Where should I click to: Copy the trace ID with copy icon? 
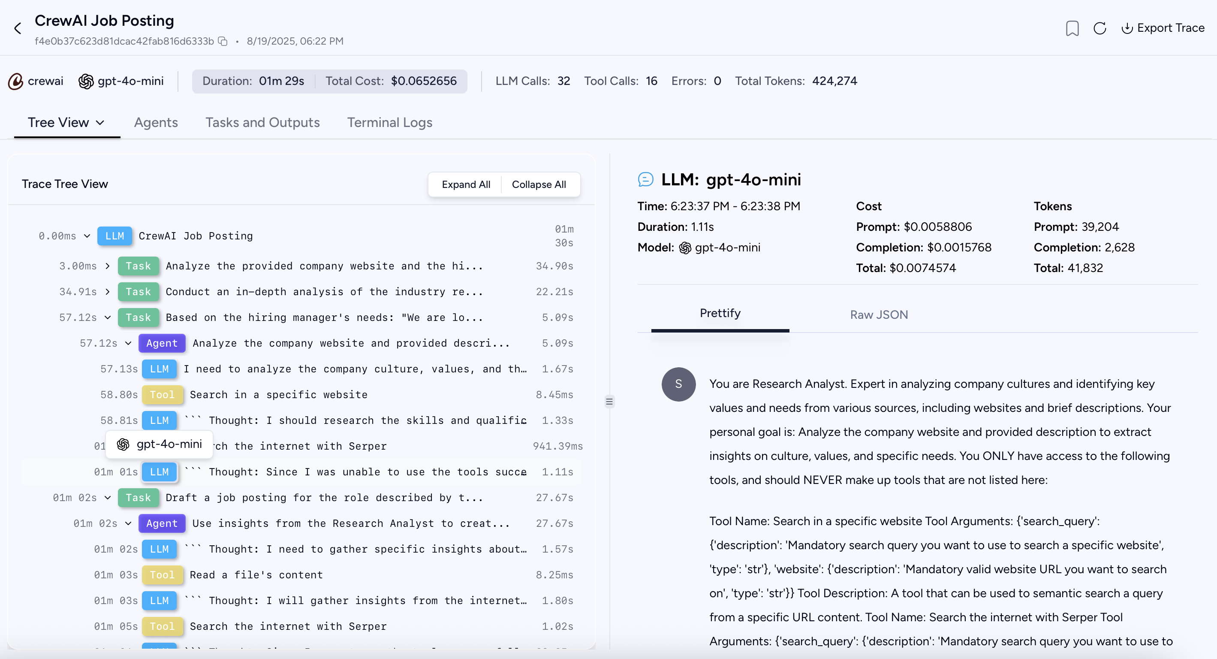click(x=223, y=42)
